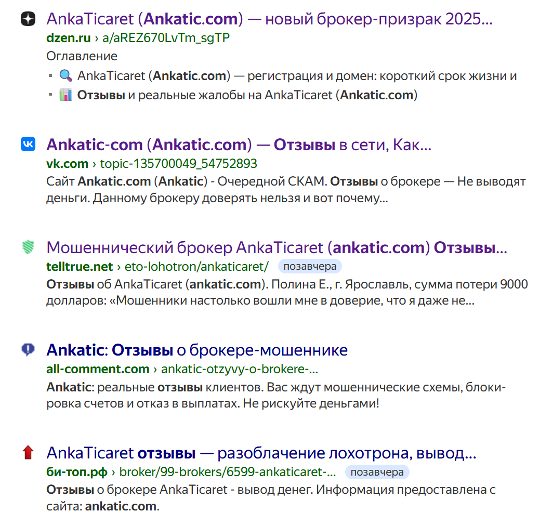Click the bar chart emoji next to Отзывы entry

[64, 96]
